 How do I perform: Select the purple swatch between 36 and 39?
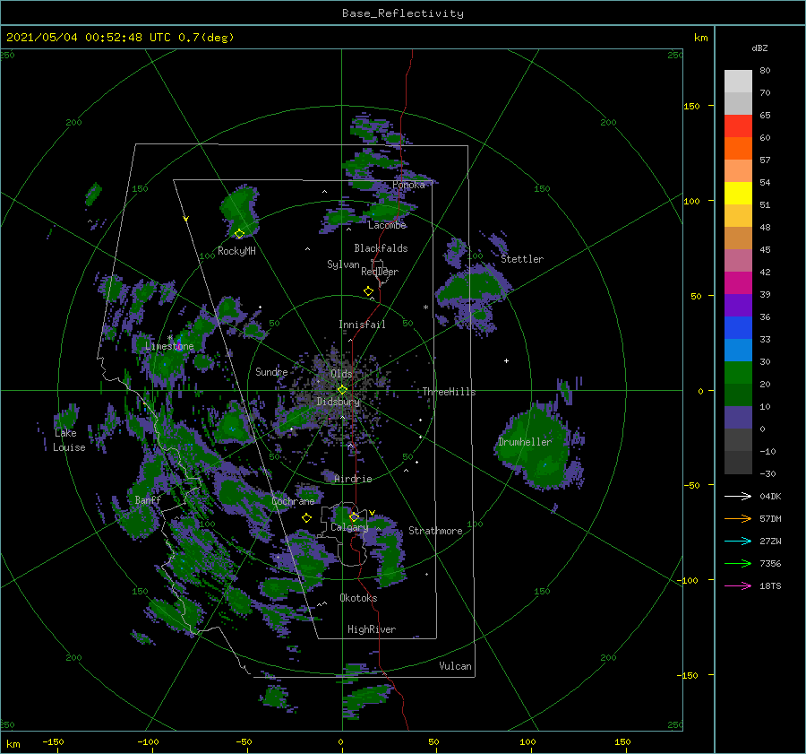point(738,306)
